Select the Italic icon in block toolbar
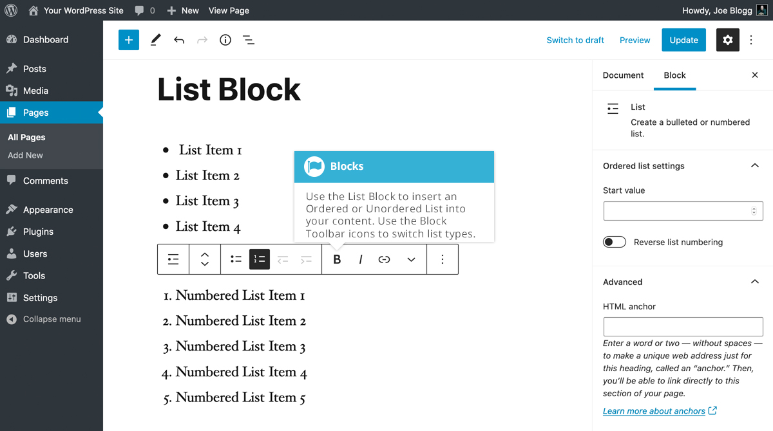 coord(360,259)
